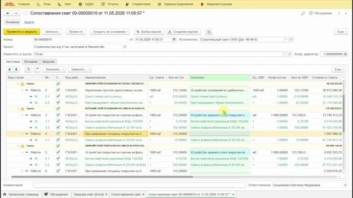Collapse the Работа 2 tree row
The image size is (353, 198).
point(22,90)
